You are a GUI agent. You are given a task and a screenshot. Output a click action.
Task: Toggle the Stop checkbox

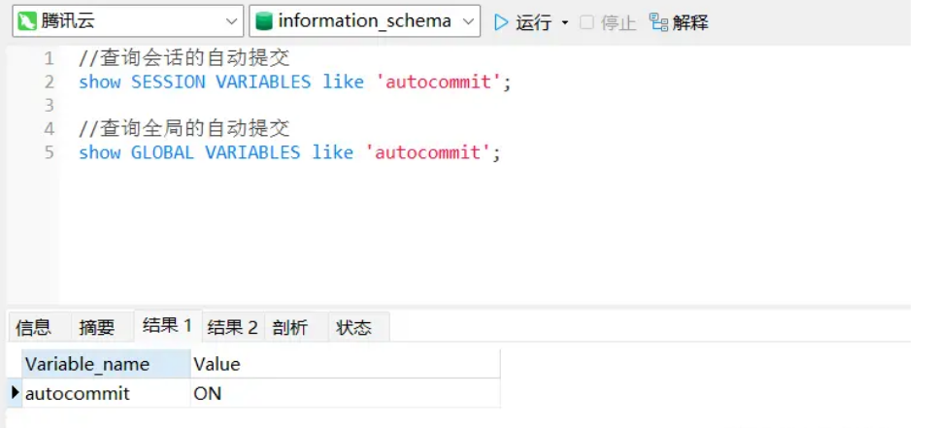[586, 22]
